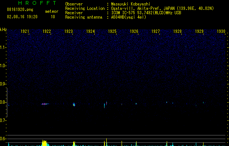Click the gray vertical range bar beside the 0.8 kHz label
The width and height of the screenshot is (229, 146).
pos(7,103)
